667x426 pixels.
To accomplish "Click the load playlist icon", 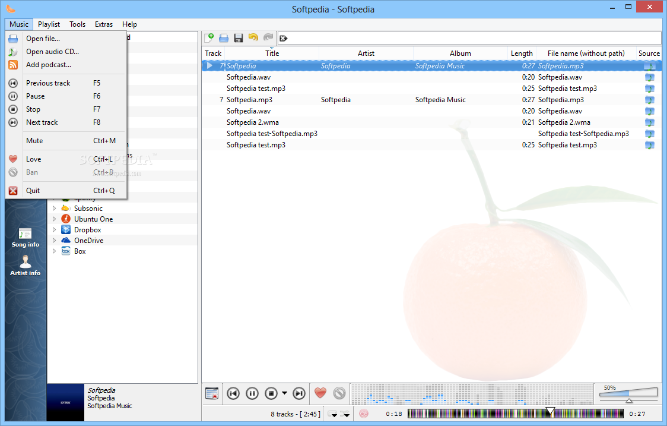I will click(x=224, y=39).
